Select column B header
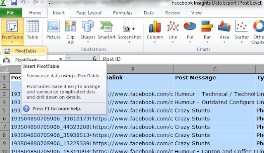This screenshot has width=264, height=153. [x=133, y=69]
